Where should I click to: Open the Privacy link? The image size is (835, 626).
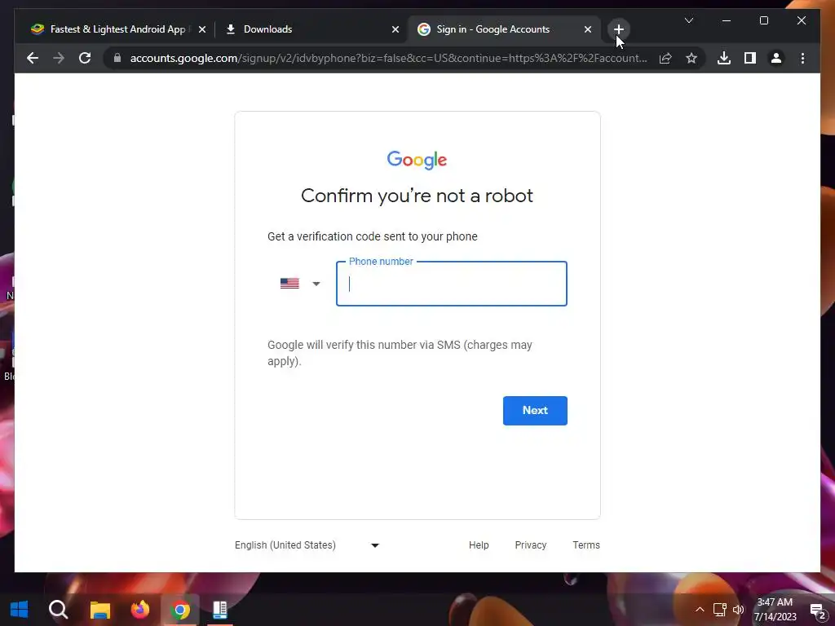point(530,545)
